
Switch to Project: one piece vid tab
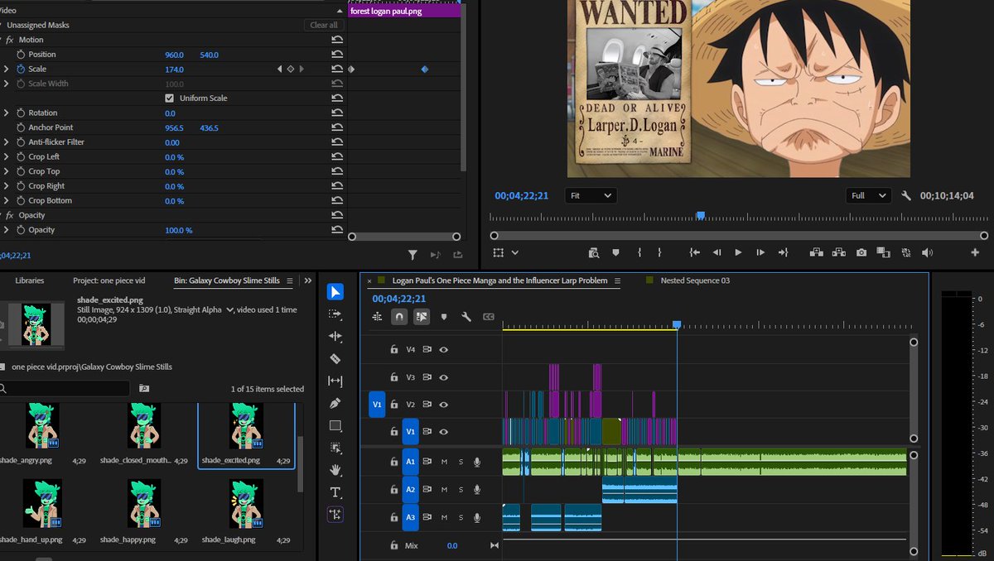[x=110, y=281]
